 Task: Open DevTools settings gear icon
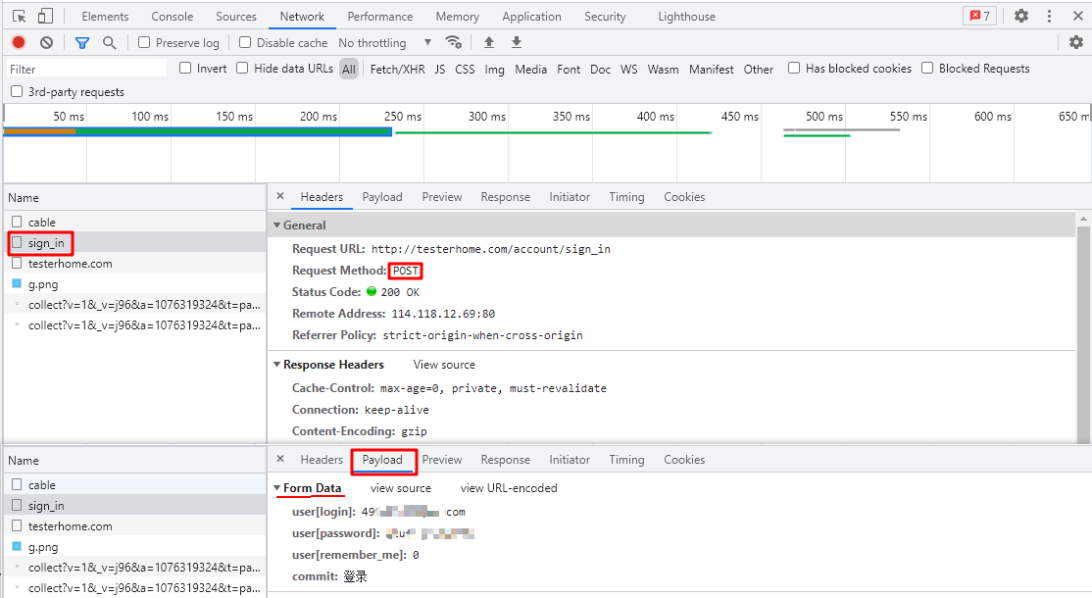click(x=1021, y=16)
